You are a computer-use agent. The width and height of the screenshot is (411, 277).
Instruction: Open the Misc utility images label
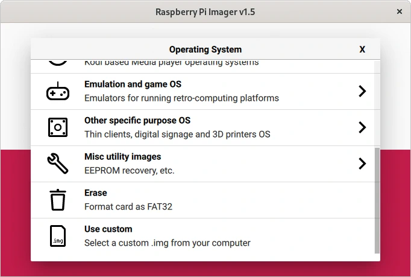coord(122,157)
